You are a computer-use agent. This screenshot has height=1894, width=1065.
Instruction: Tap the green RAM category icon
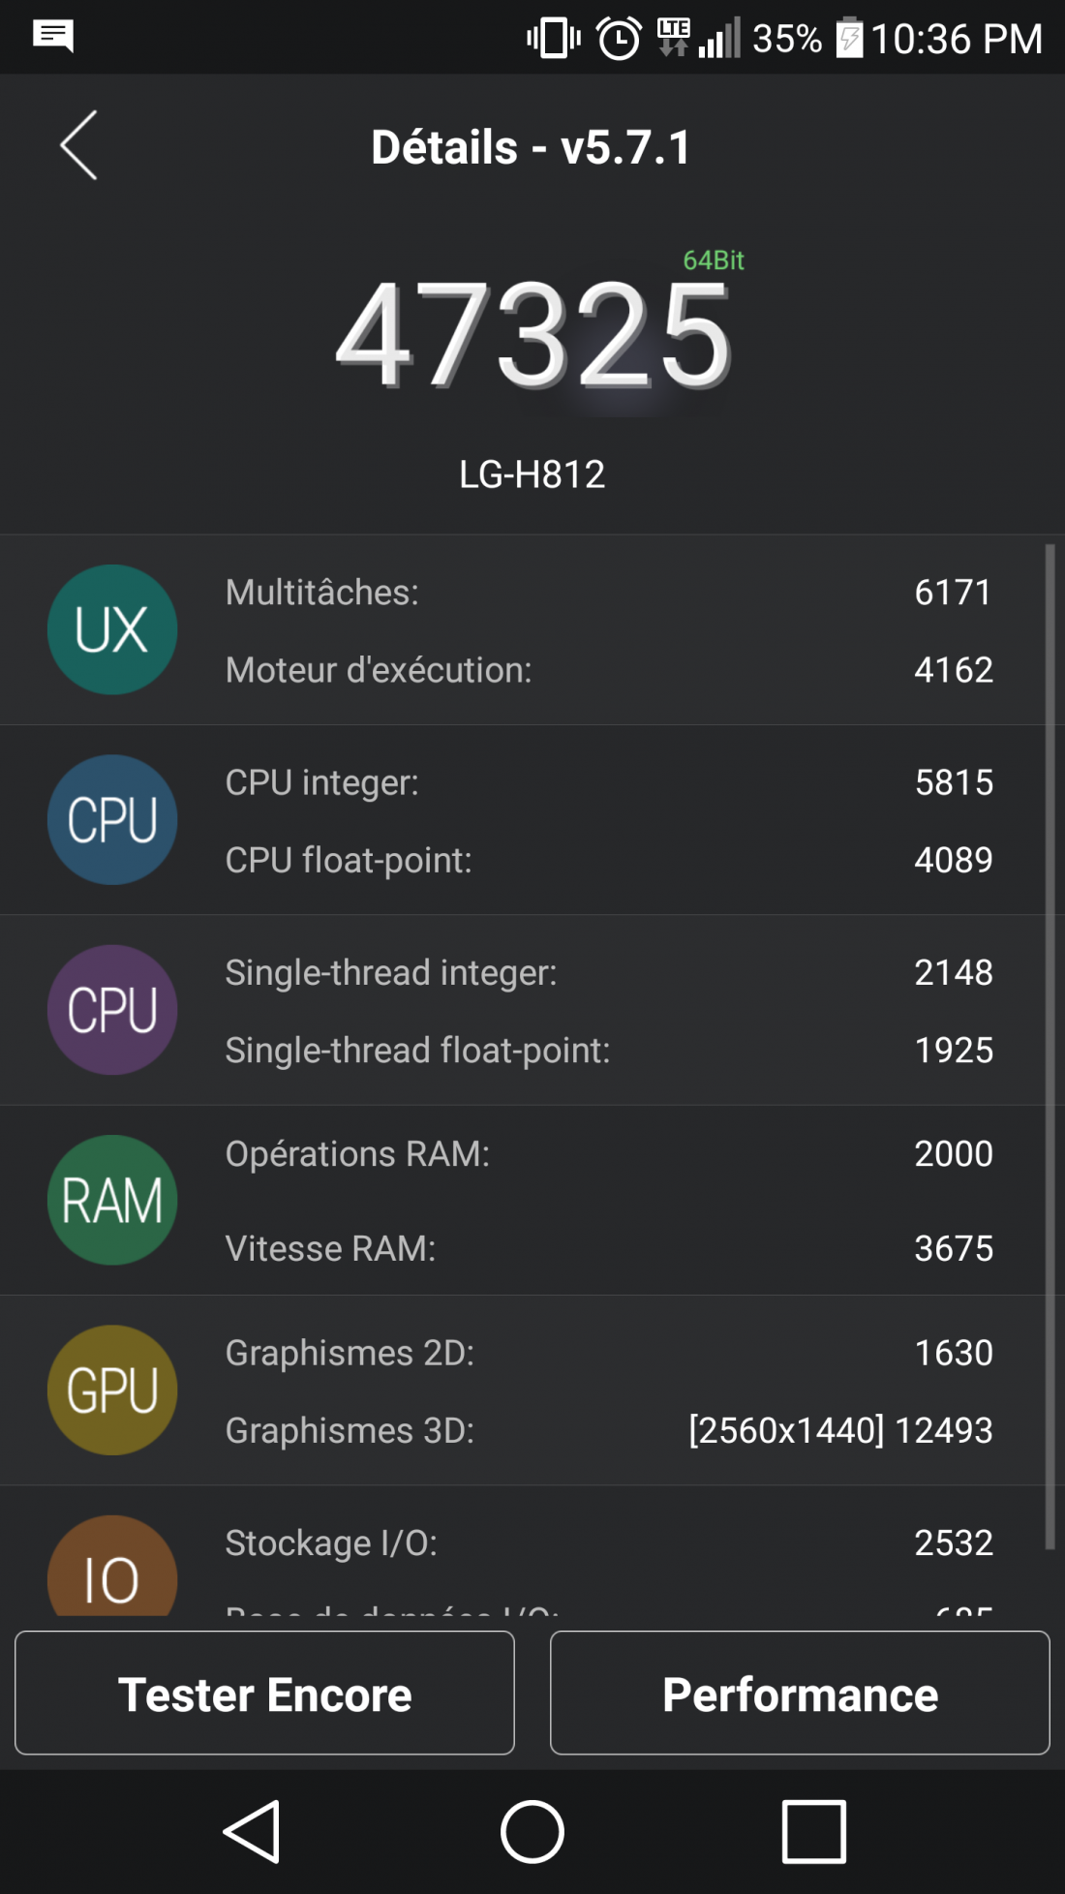[x=112, y=1200]
